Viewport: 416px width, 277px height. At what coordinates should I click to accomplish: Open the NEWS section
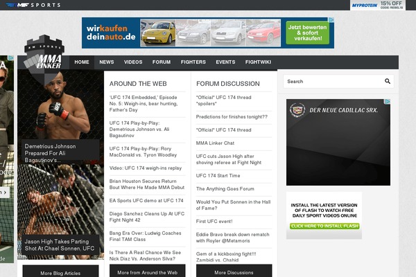pyautogui.click(x=107, y=62)
